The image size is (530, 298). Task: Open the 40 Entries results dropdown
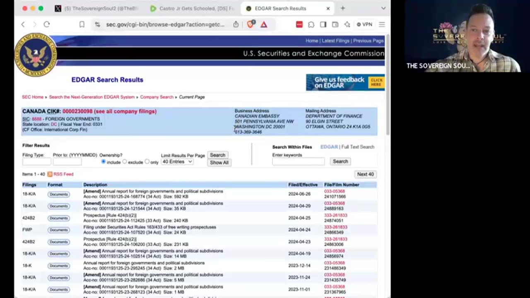click(x=177, y=161)
